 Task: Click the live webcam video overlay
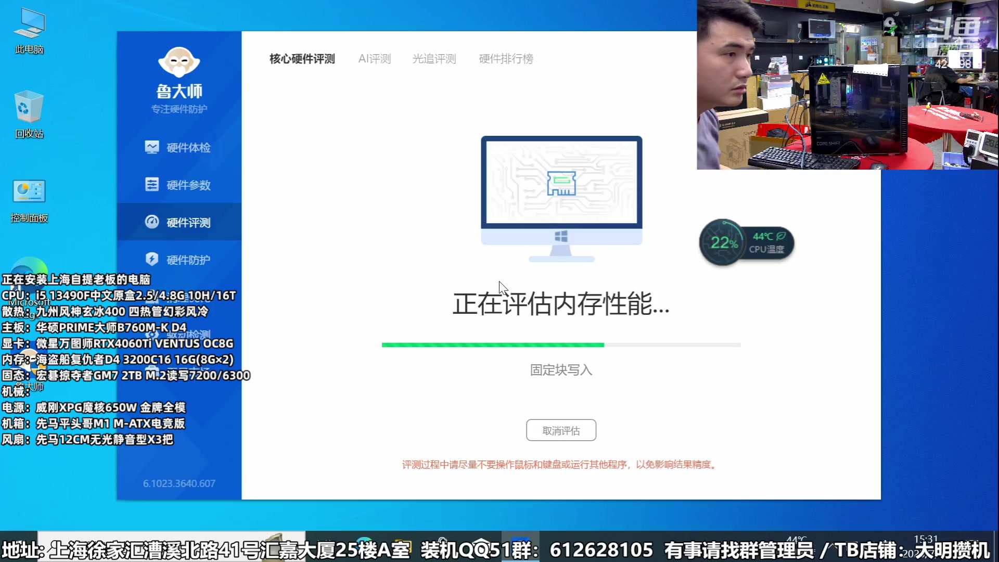tap(847, 83)
